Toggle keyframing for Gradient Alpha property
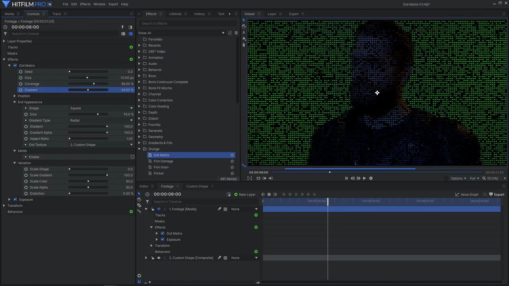The width and height of the screenshot is (509, 286). (x=26, y=133)
